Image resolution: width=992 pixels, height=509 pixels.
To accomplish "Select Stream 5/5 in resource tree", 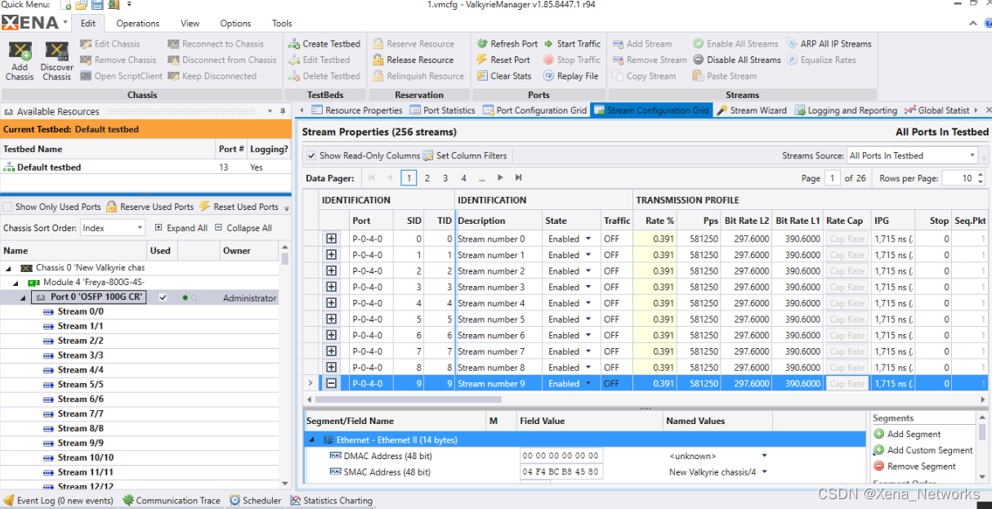I will (x=80, y=384).
